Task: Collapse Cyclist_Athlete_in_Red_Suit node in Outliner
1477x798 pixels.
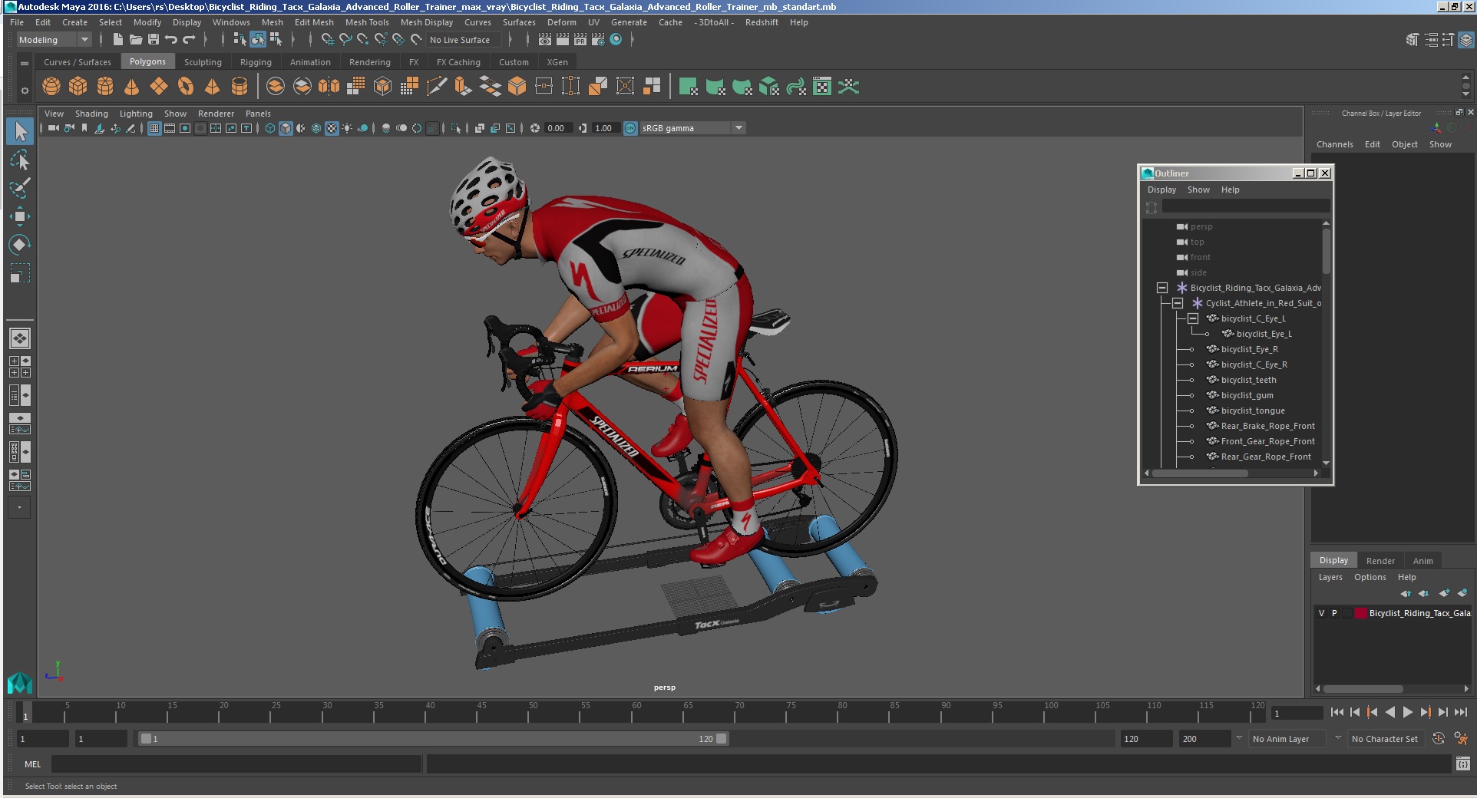Action: (1178, 303)
